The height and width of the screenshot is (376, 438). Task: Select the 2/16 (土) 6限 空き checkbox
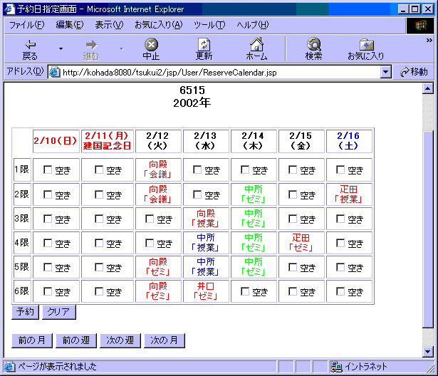pos(340,291)
